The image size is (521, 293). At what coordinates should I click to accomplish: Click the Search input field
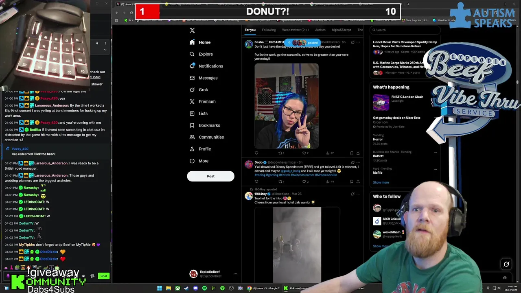pos(405,30)
